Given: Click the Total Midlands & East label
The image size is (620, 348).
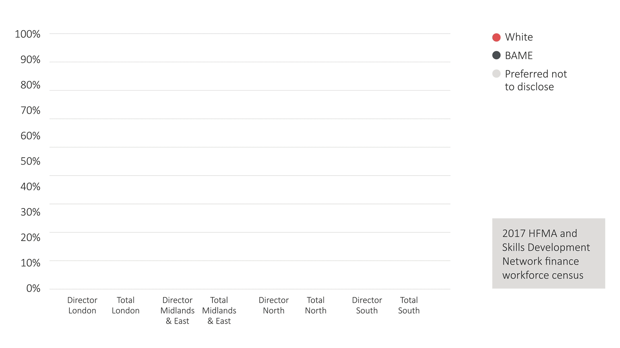Looking at the screenshot, I should 219,310.
